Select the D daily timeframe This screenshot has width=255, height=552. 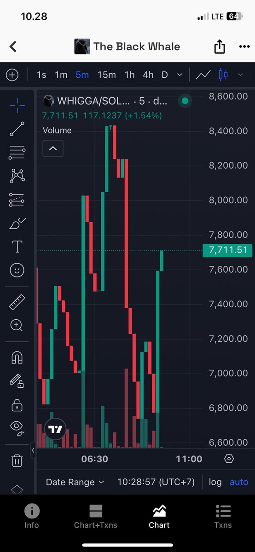click(165, 75)
